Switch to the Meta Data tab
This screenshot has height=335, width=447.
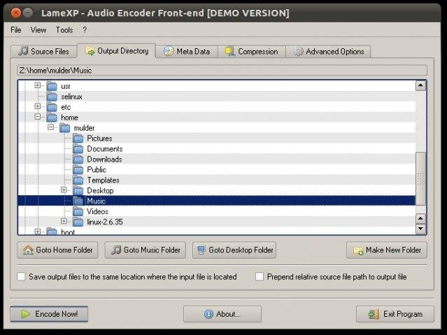(x=187, y=51)
